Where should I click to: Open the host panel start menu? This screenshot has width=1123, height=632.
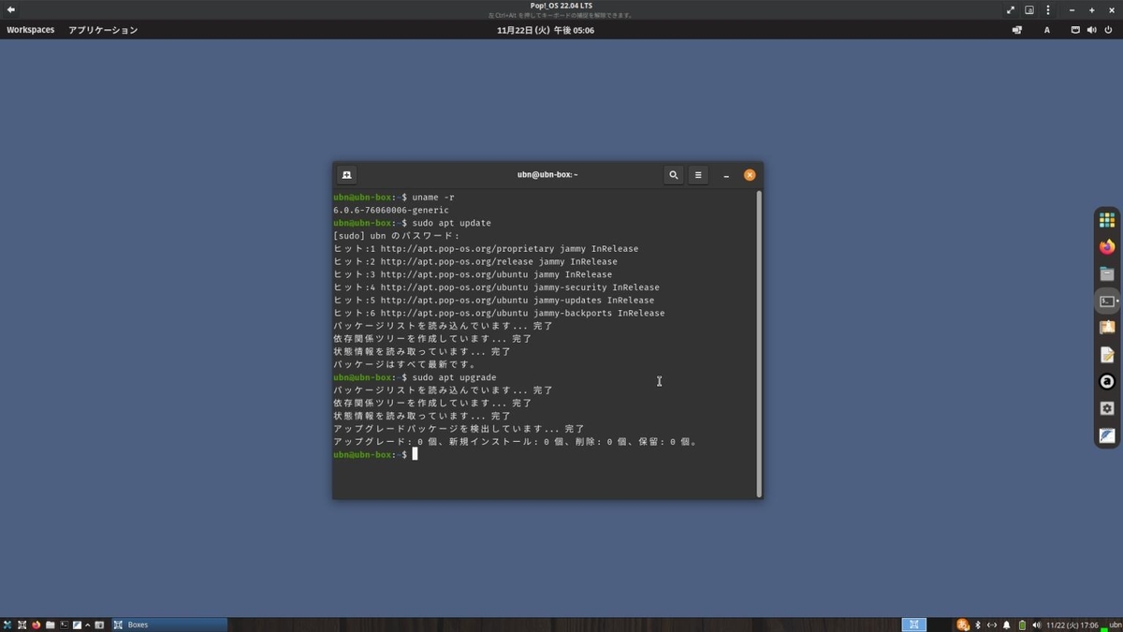point(7,625)
